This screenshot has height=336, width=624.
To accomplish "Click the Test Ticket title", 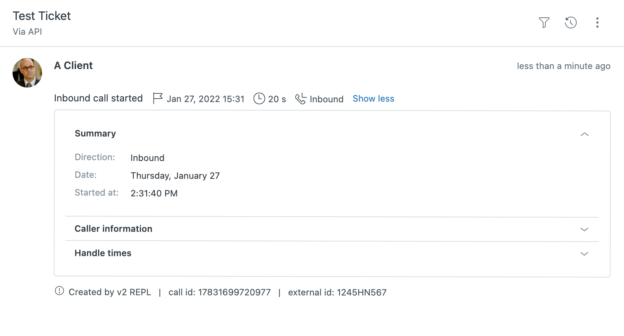I will coord(42,16).
